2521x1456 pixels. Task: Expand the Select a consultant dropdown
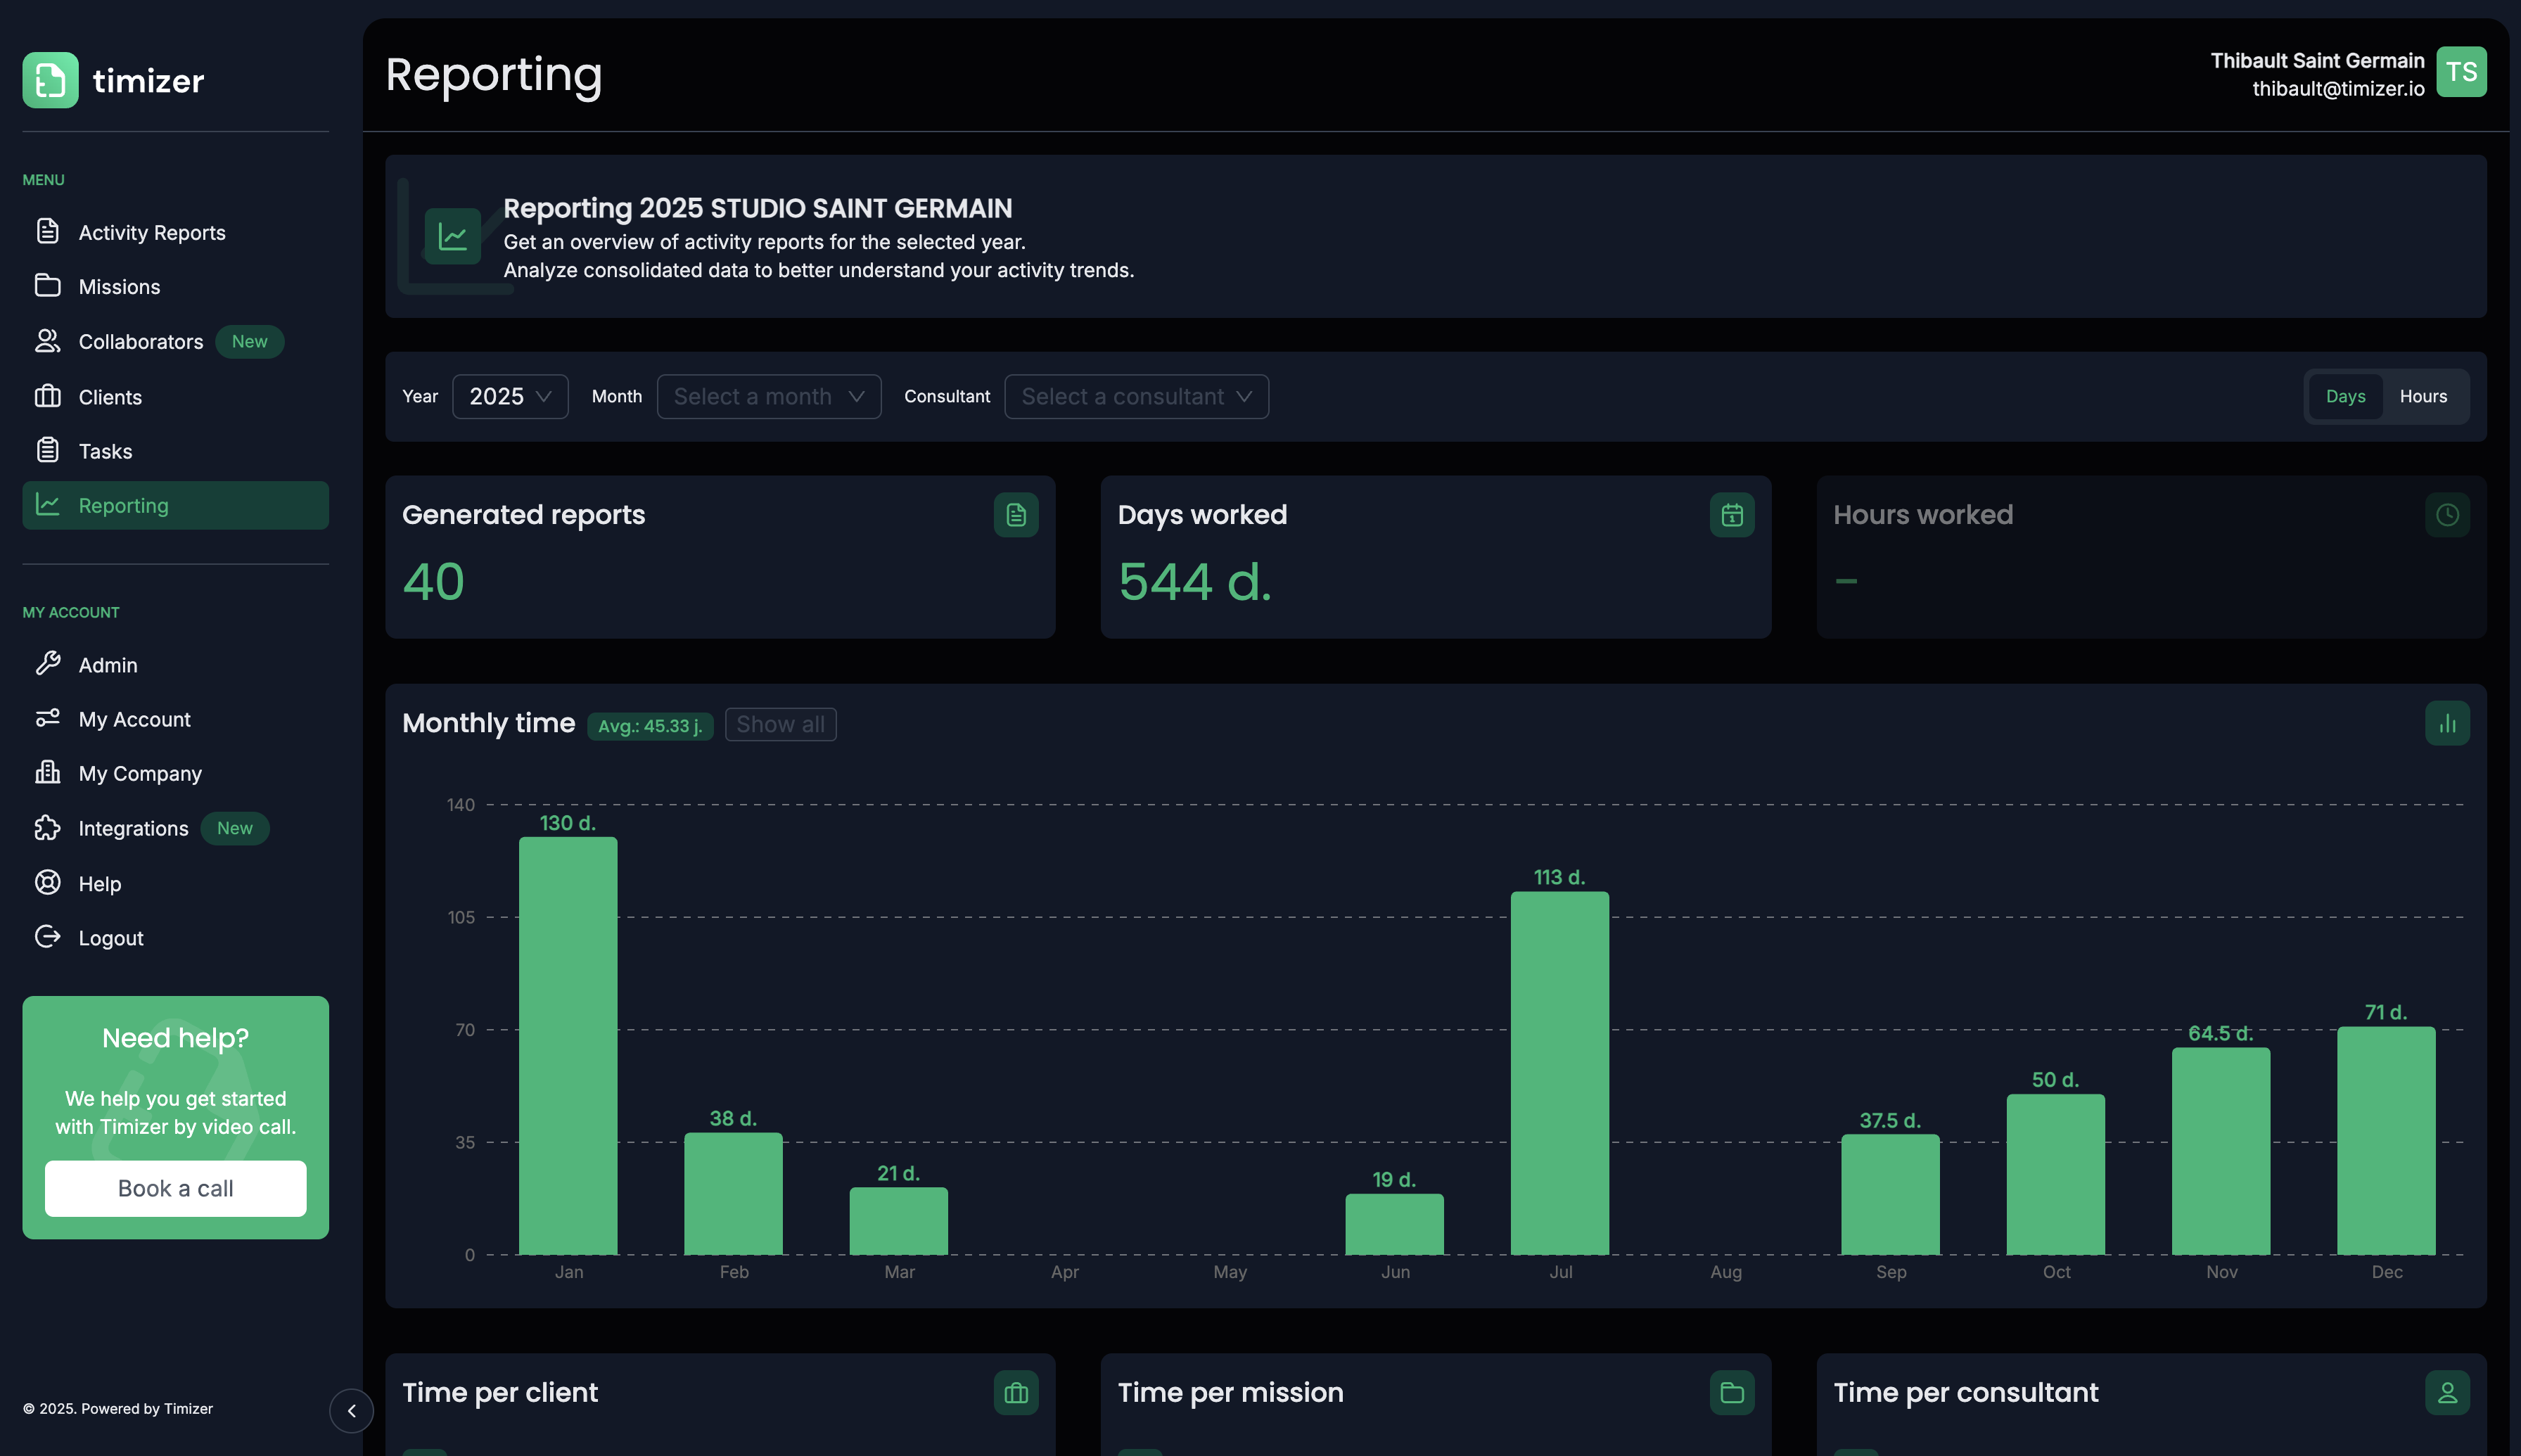click(x=1136, y=396)
